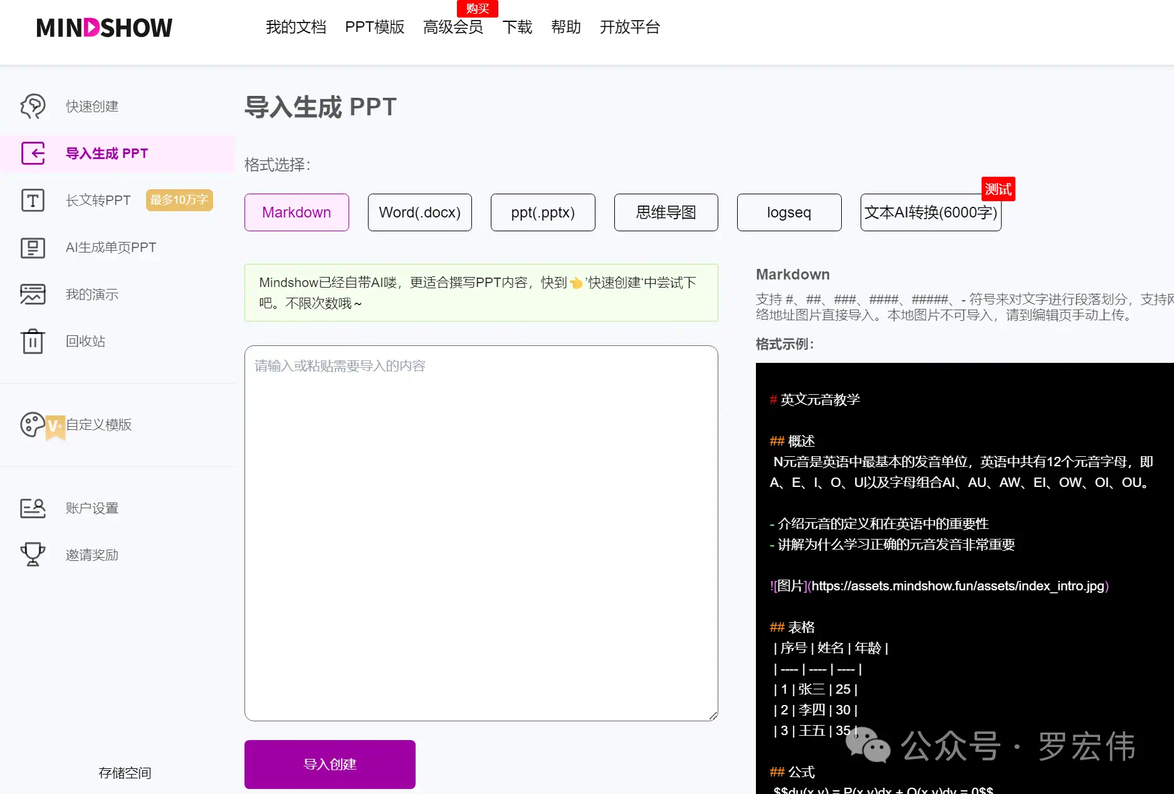Click table row '| 1 | 张三 | 25 |'

coord(815,689)
